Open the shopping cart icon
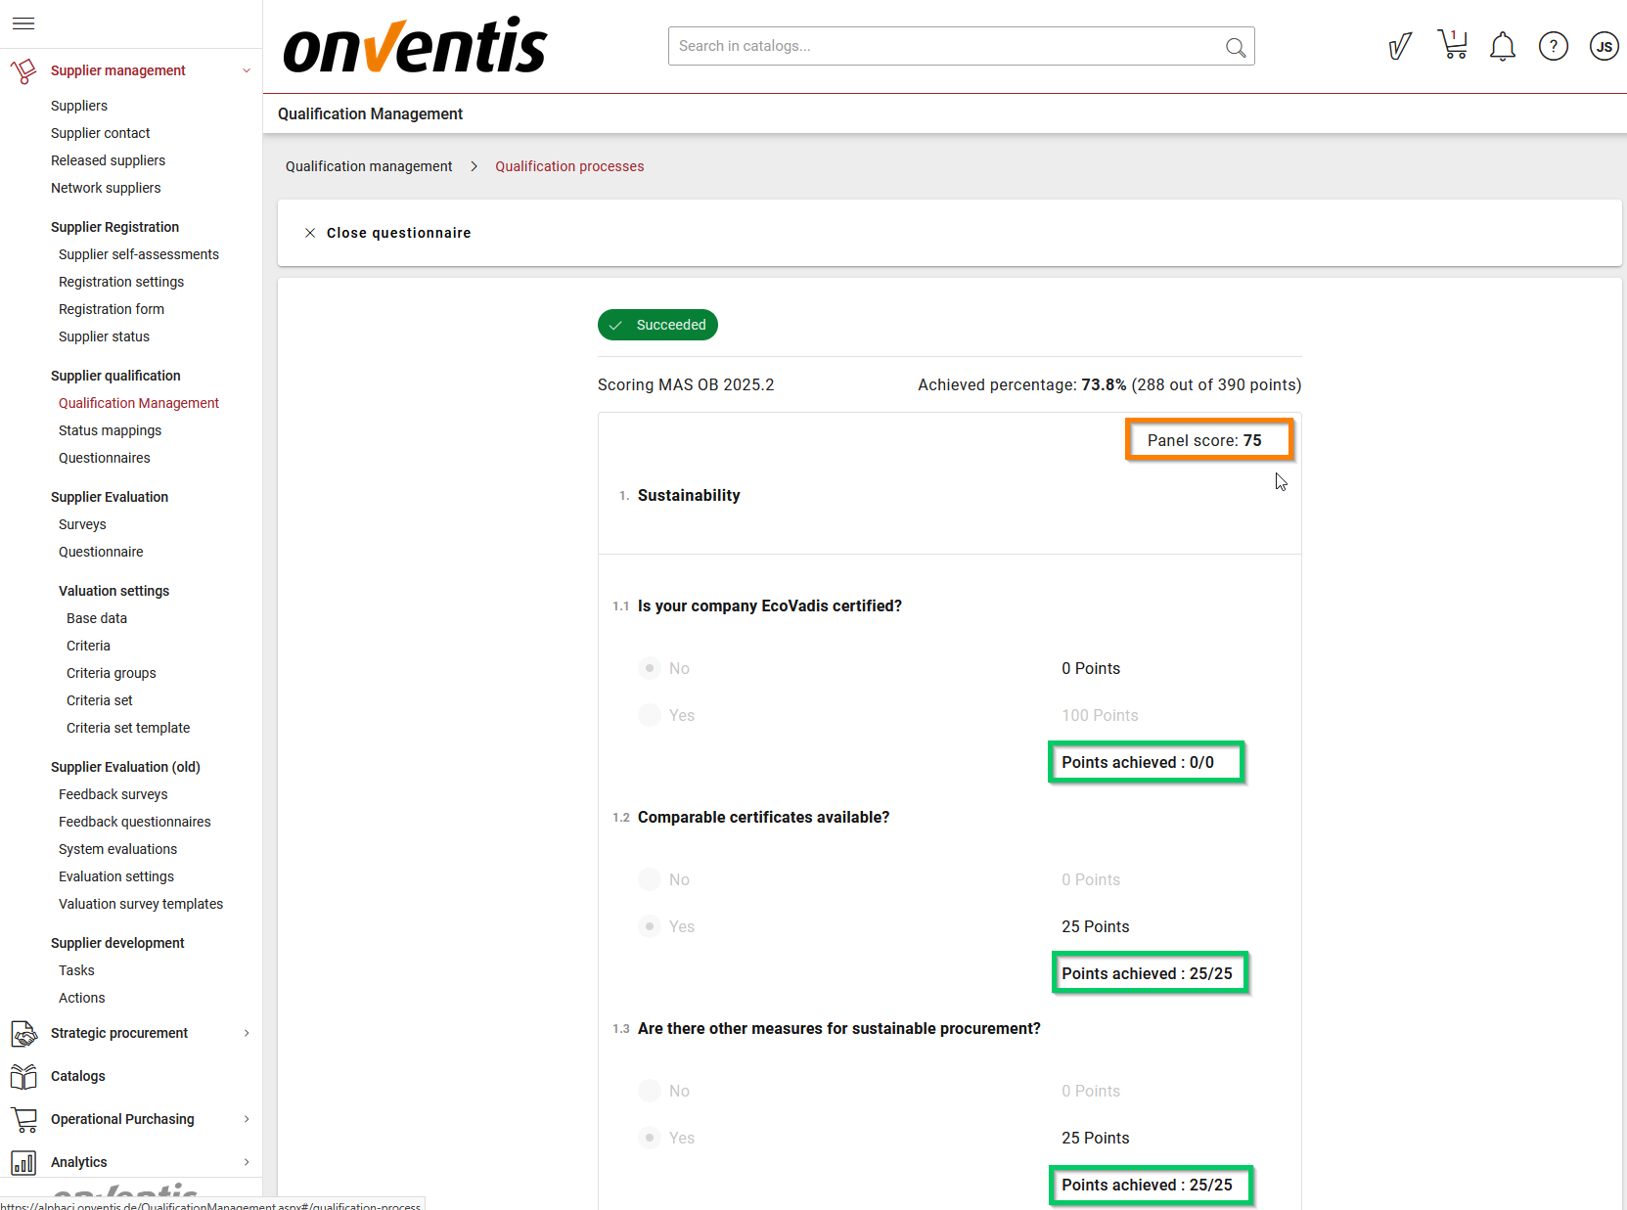Viewport: 1627px width, 1210px height. coord(1452,45)
